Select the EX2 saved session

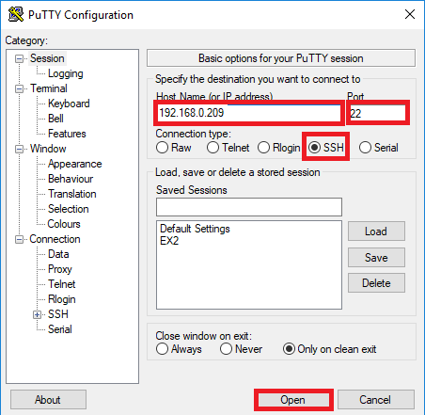click(169, 241)
